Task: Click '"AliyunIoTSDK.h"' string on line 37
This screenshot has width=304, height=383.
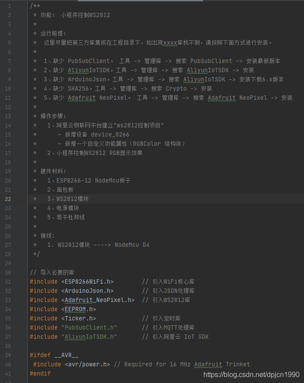Action: point(89,337)
